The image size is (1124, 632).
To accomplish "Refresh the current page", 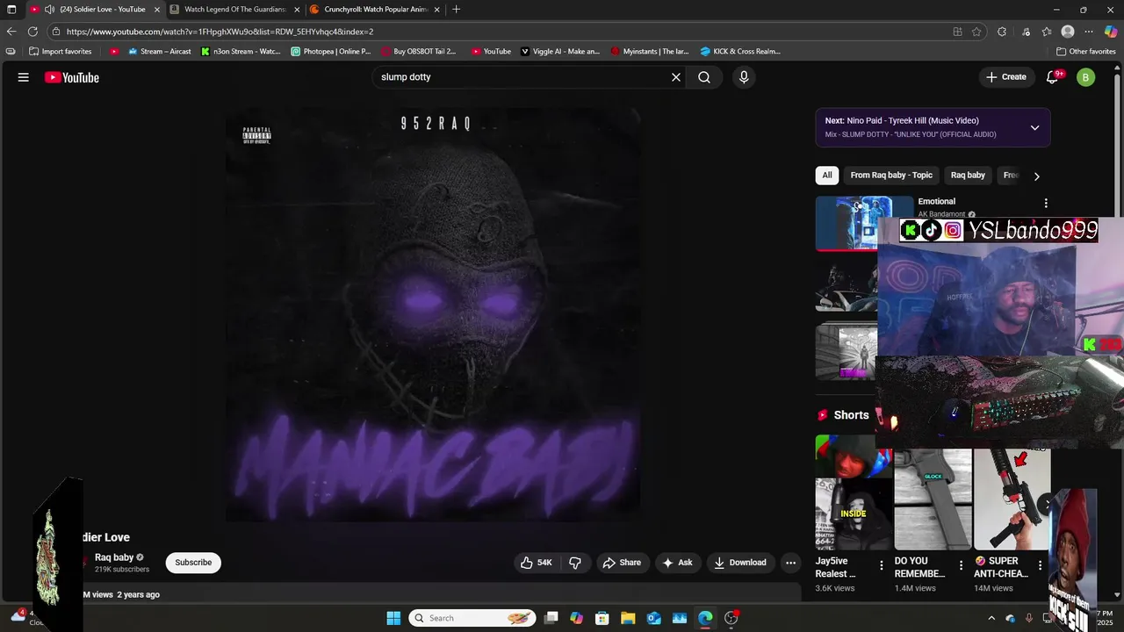I will [x=32, y=32].
